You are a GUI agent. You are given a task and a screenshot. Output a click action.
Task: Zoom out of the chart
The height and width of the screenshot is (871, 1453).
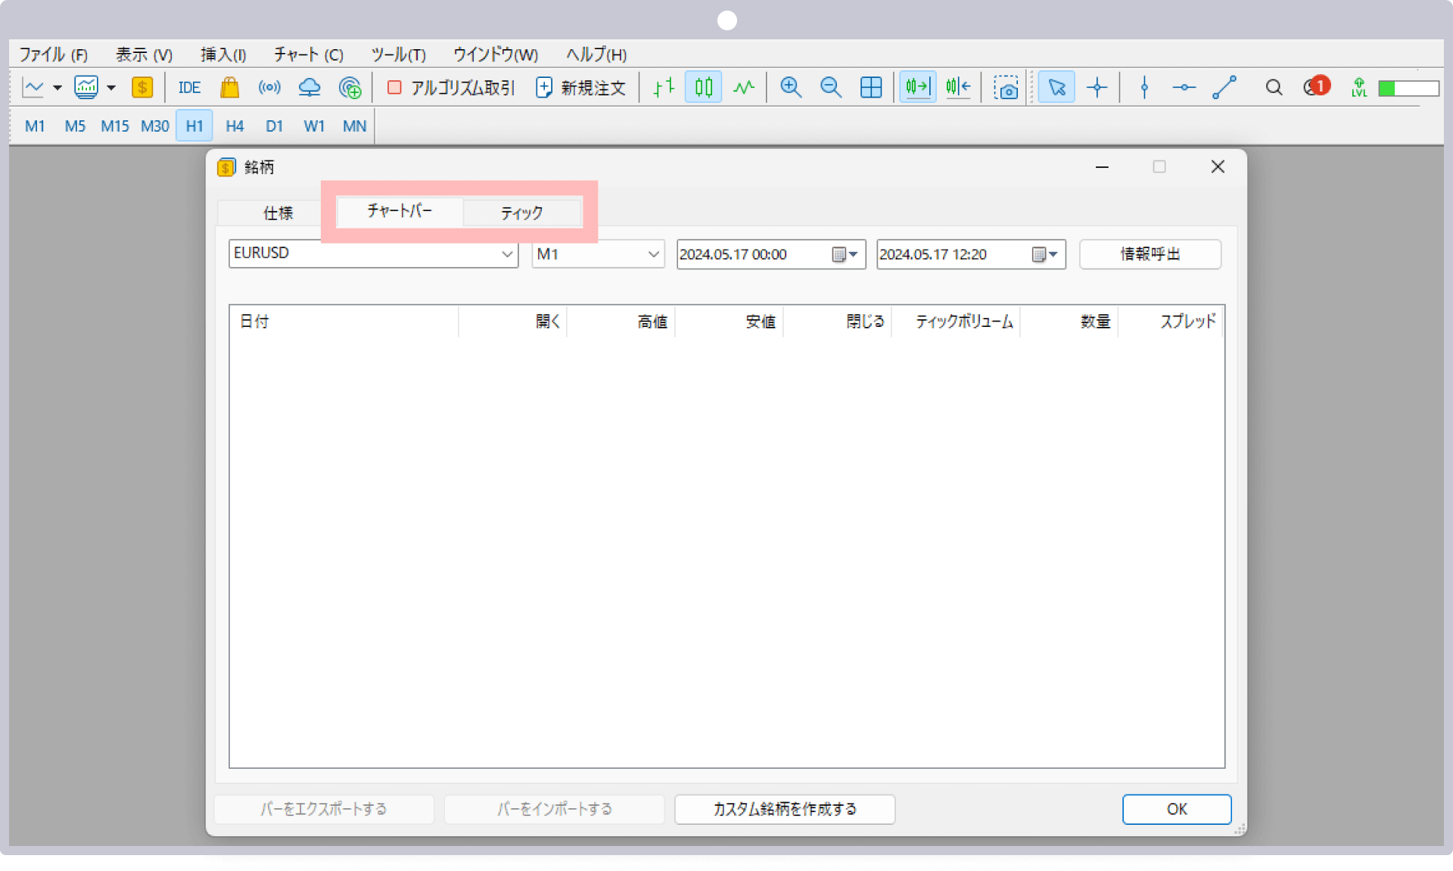[x=831, y=88]
